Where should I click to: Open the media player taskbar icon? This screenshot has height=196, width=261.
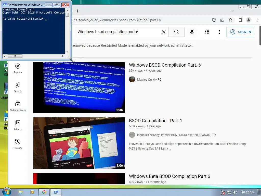point(32,192)
